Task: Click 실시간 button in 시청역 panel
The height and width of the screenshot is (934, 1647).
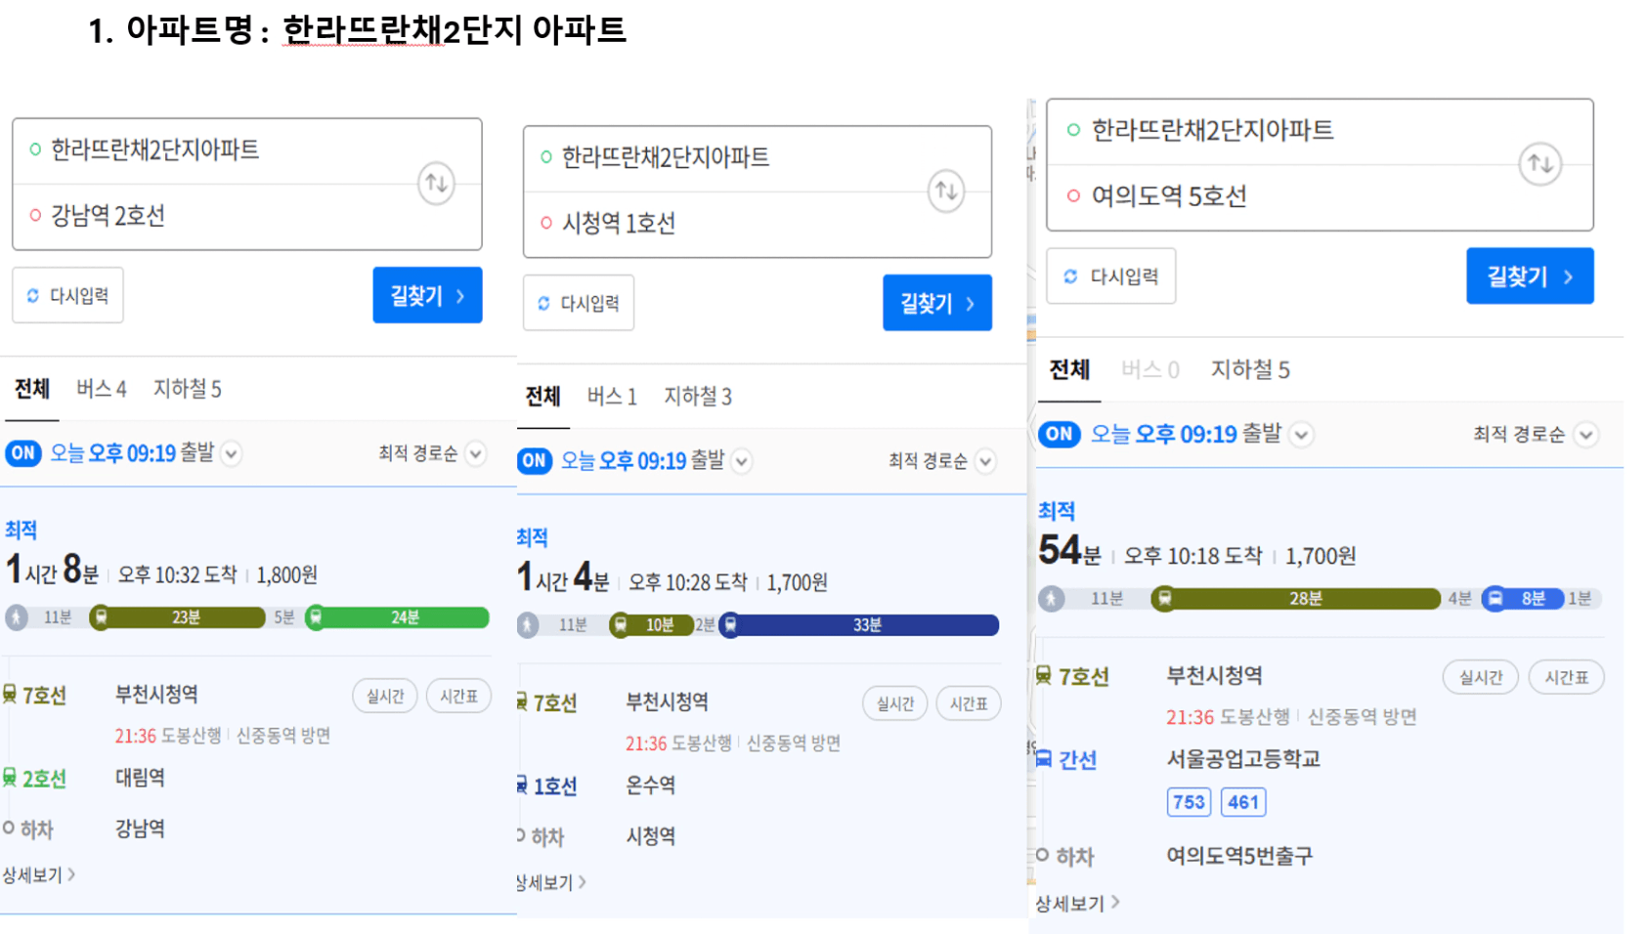Action: (895, 703)
